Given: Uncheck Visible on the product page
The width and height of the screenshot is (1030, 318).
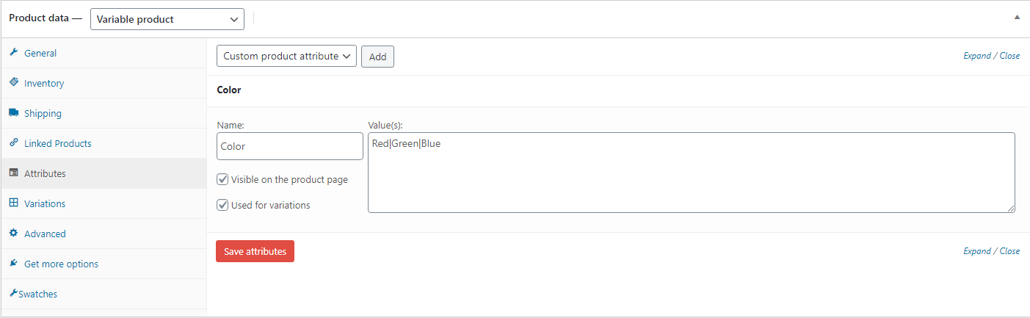Looking at the screenshot, I should (222, 179).
